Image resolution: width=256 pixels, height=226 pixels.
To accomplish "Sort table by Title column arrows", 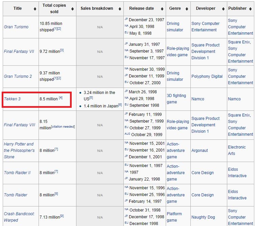I will (35, 9).
